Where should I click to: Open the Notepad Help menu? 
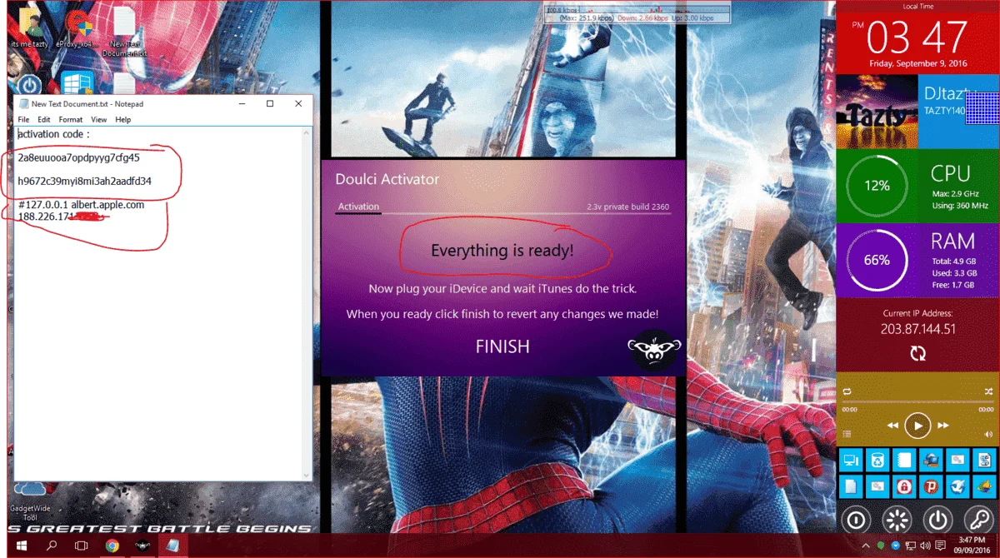pos(122,120)
